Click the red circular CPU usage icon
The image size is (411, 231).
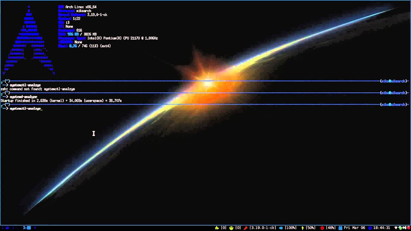[322, 228]
